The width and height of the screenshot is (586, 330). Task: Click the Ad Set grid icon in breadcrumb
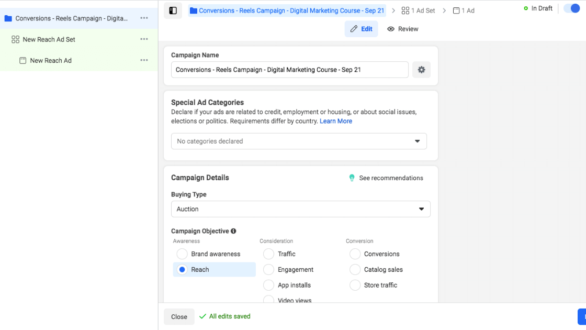click(405, 10)
